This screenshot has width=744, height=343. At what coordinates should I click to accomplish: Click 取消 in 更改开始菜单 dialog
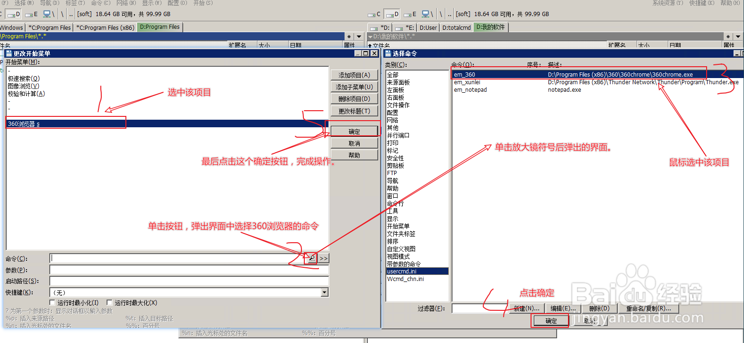click(x=354, y=143)
